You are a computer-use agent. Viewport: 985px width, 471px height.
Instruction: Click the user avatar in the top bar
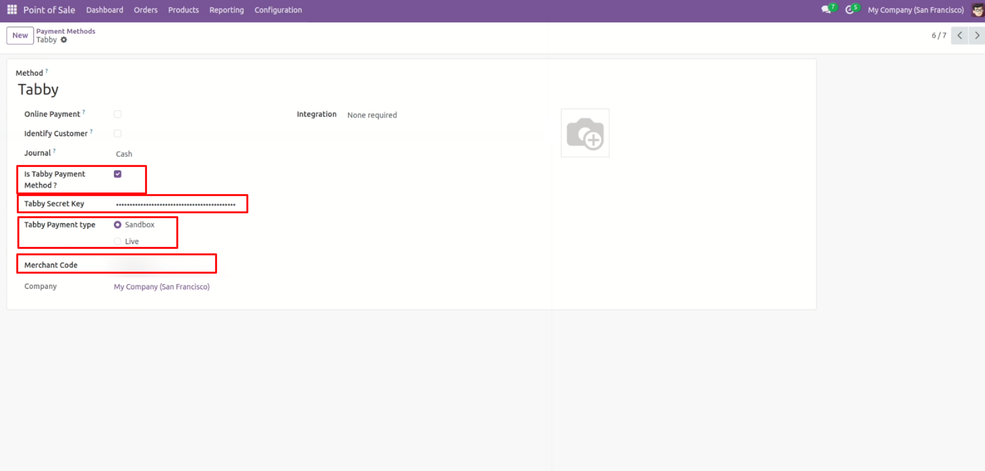tap(977, 10)
